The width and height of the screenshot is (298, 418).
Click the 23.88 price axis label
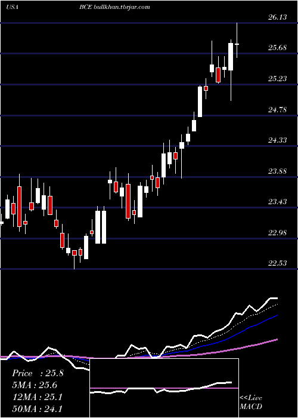[278, 171]
